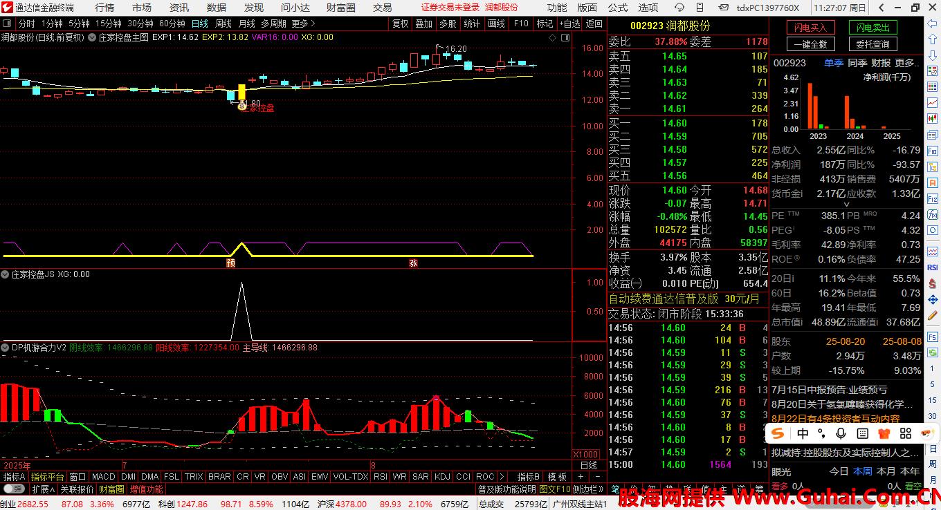Expand the 更多 option in financial panel
This screenshot has width=941, height=510.
[x=908, y=63]
